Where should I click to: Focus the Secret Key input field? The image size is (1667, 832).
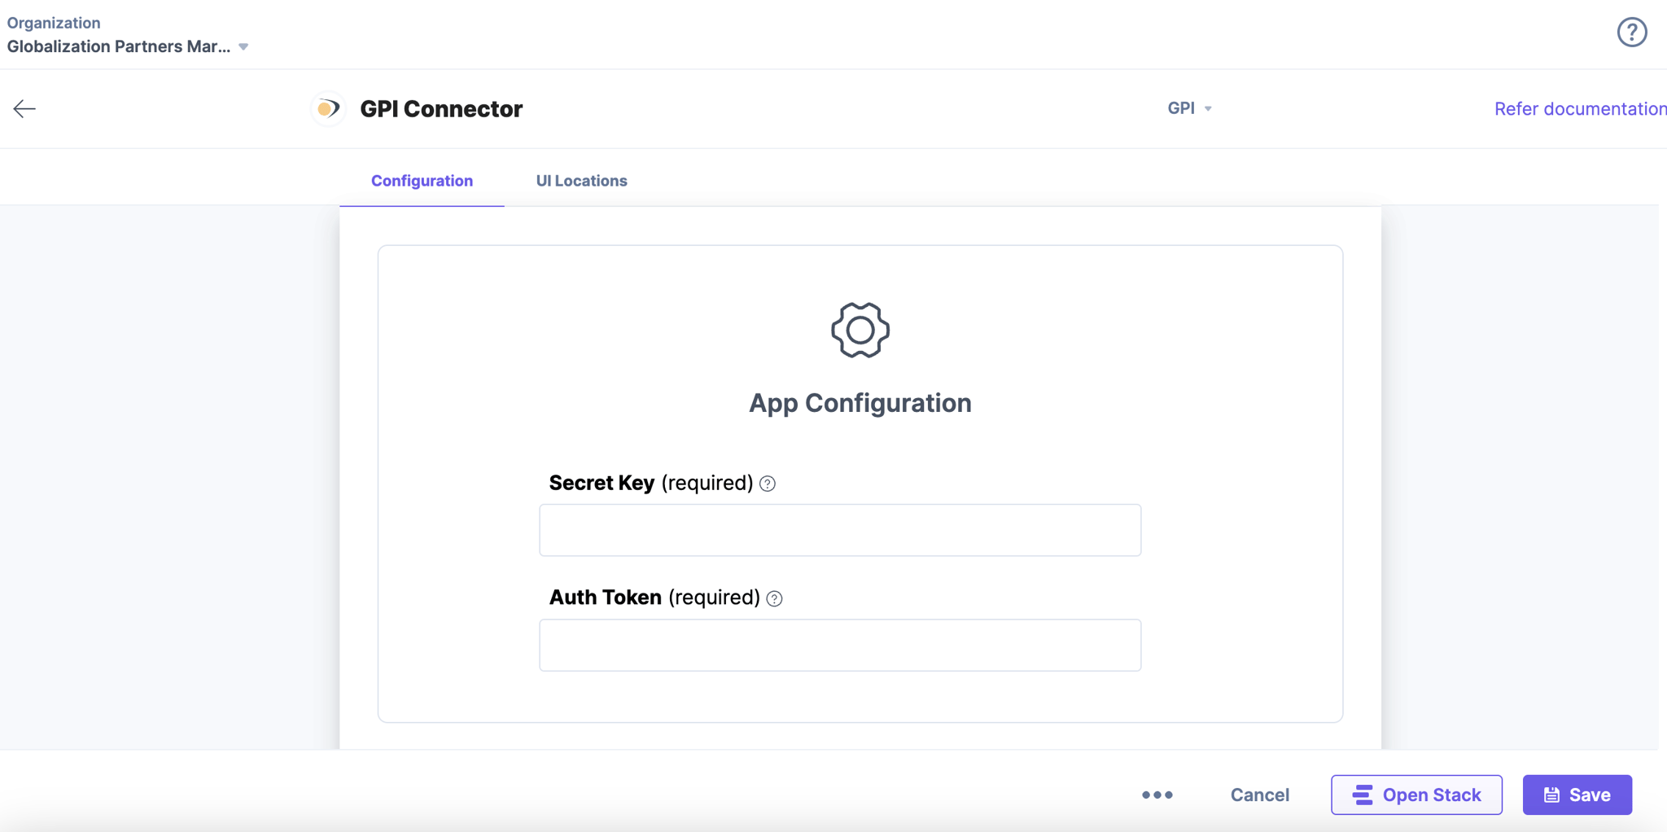[840, 530]
